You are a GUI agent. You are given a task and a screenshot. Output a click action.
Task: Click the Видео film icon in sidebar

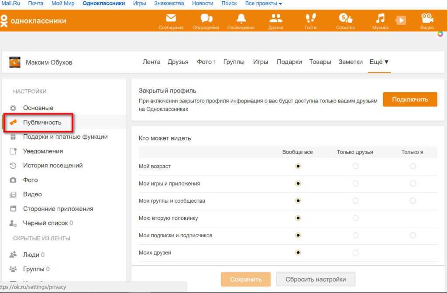13,194
